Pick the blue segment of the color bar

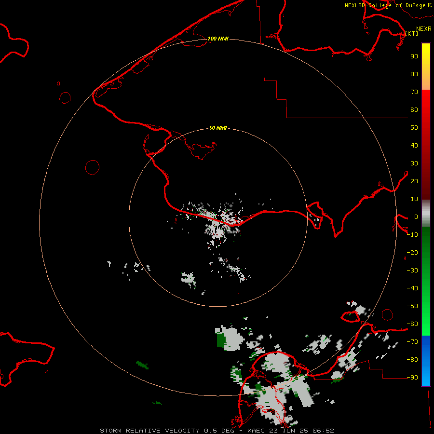pyautogui.click(x=426, y=361)
